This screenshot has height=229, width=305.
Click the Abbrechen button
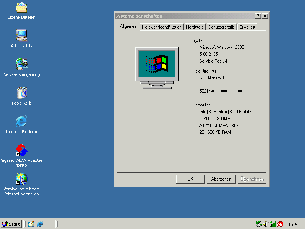coord(221,179)
